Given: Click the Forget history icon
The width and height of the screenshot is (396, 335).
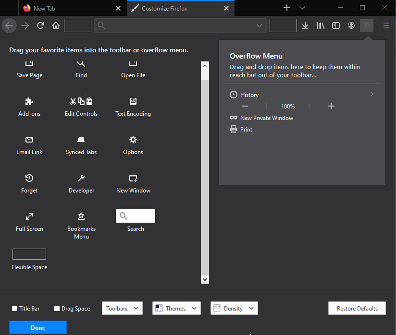Looking at the screenshot, I should (29, 178).
